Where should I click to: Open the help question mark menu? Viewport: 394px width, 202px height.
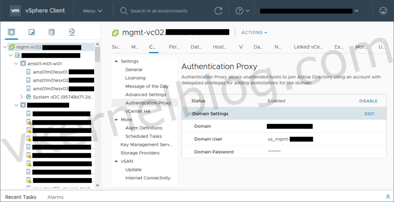point(239,11)
